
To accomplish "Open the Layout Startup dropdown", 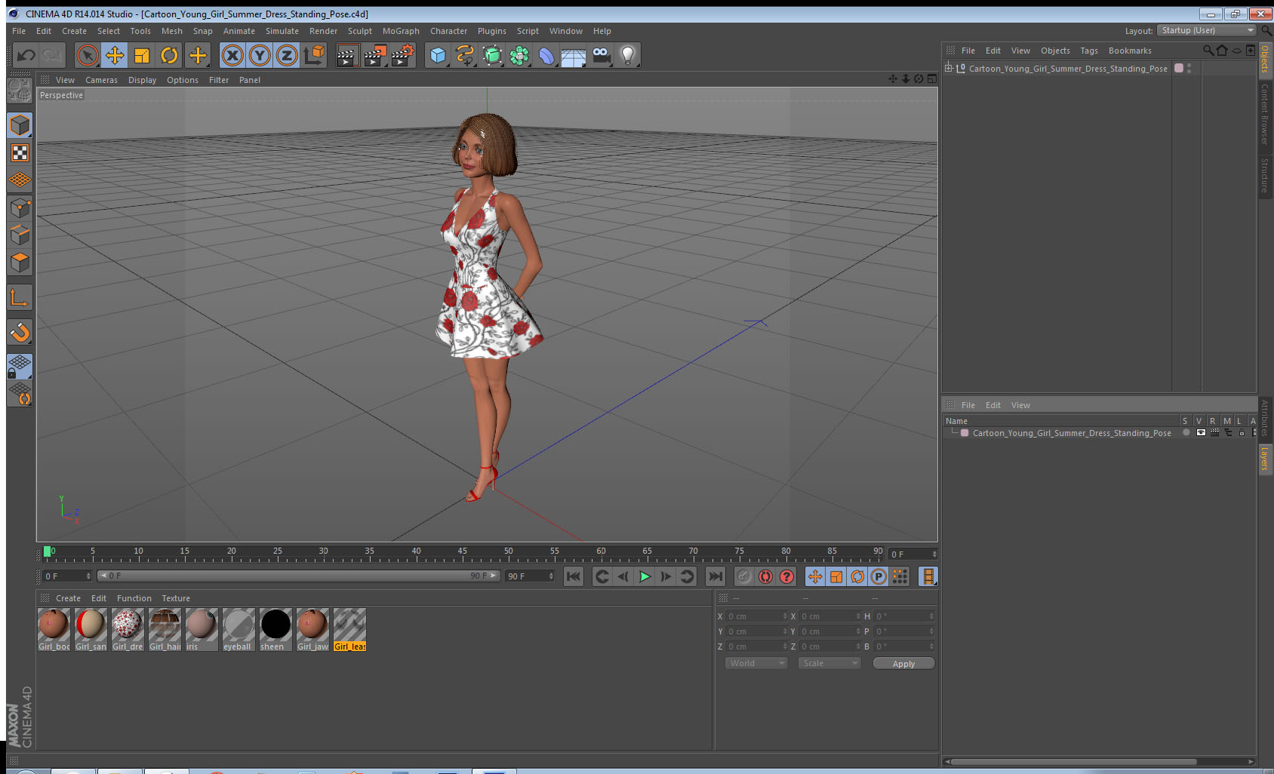I will [1207, 30].
